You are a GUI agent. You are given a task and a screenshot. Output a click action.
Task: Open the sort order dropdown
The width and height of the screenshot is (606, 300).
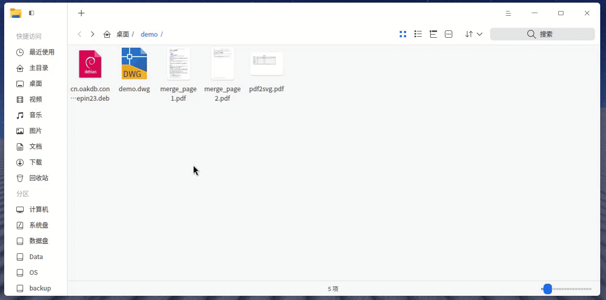[x=474, y=34]
